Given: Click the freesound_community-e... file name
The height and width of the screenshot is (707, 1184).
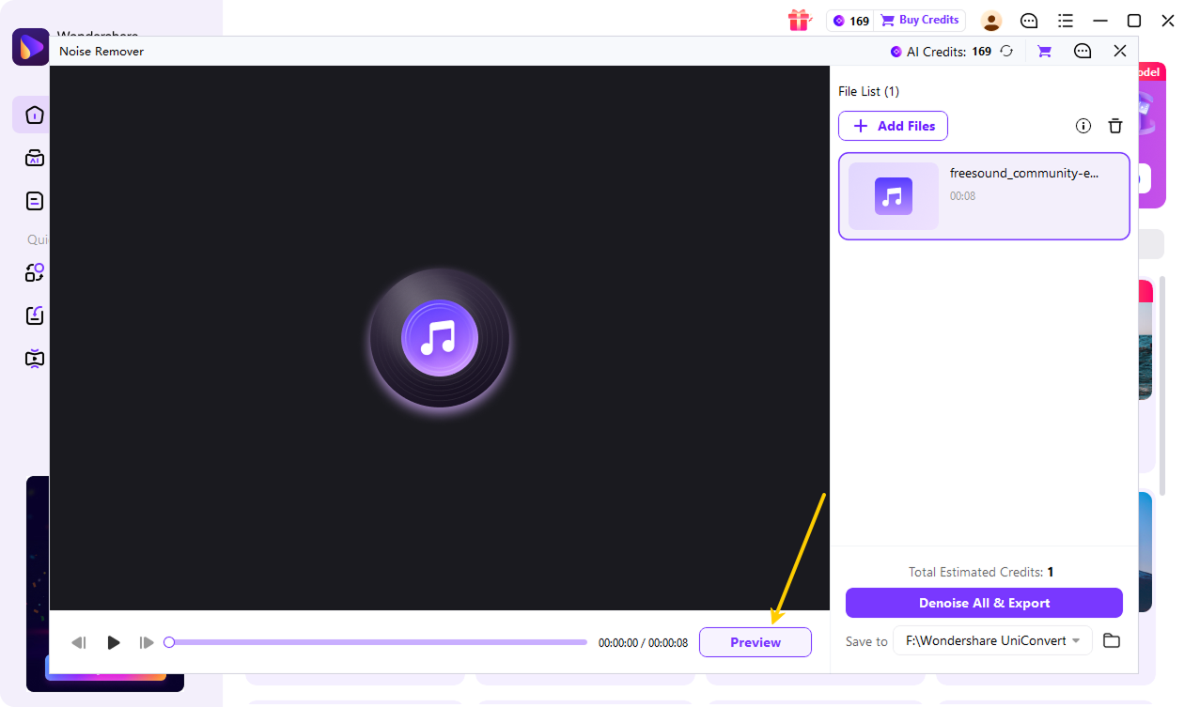Looking at the screenshot, I should coord(1024,174).
